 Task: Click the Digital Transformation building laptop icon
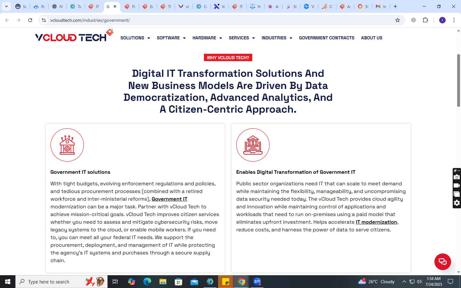253,145
